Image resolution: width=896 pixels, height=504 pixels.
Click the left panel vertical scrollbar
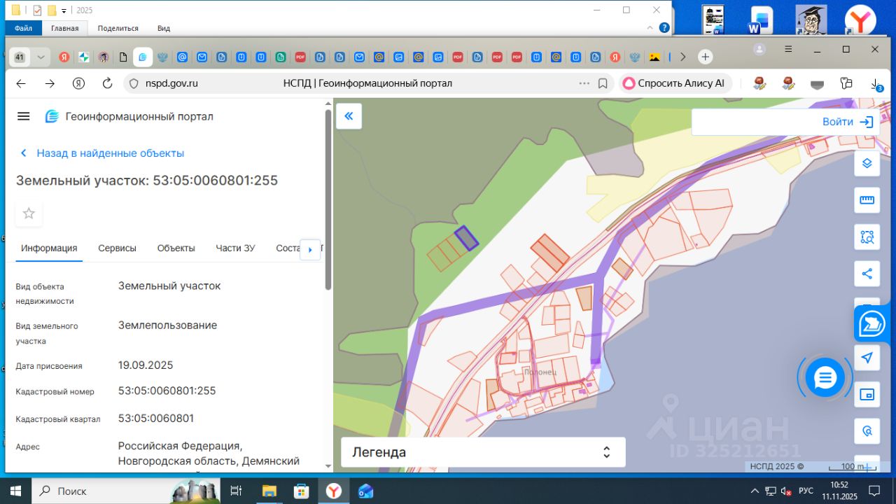(x=328, y=199)
